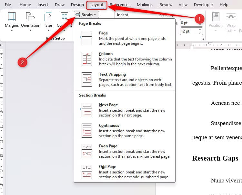This screenshot has height=195, width=242.
Task: Increase the 12 pt spacing after value
Action: [200, 30]
